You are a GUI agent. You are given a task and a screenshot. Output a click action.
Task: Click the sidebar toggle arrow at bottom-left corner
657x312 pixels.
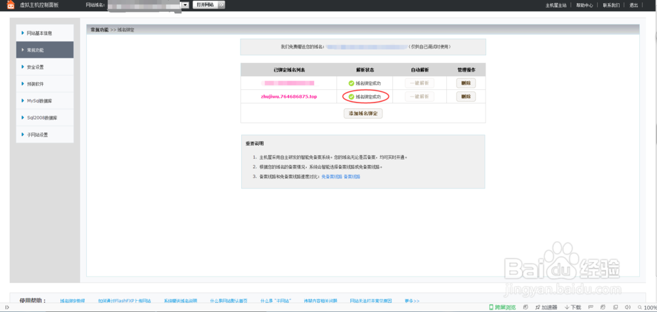7,307
